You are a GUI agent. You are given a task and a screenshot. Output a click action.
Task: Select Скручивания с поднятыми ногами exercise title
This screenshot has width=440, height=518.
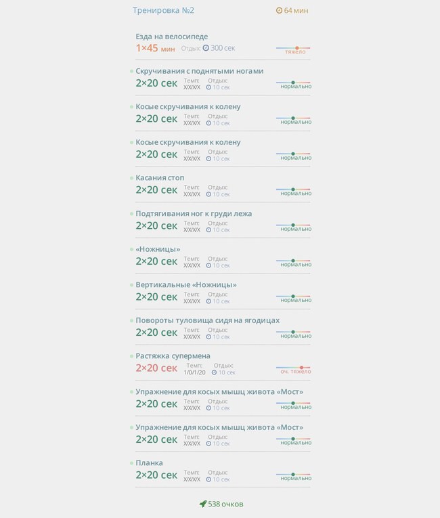tap(200, 71)
